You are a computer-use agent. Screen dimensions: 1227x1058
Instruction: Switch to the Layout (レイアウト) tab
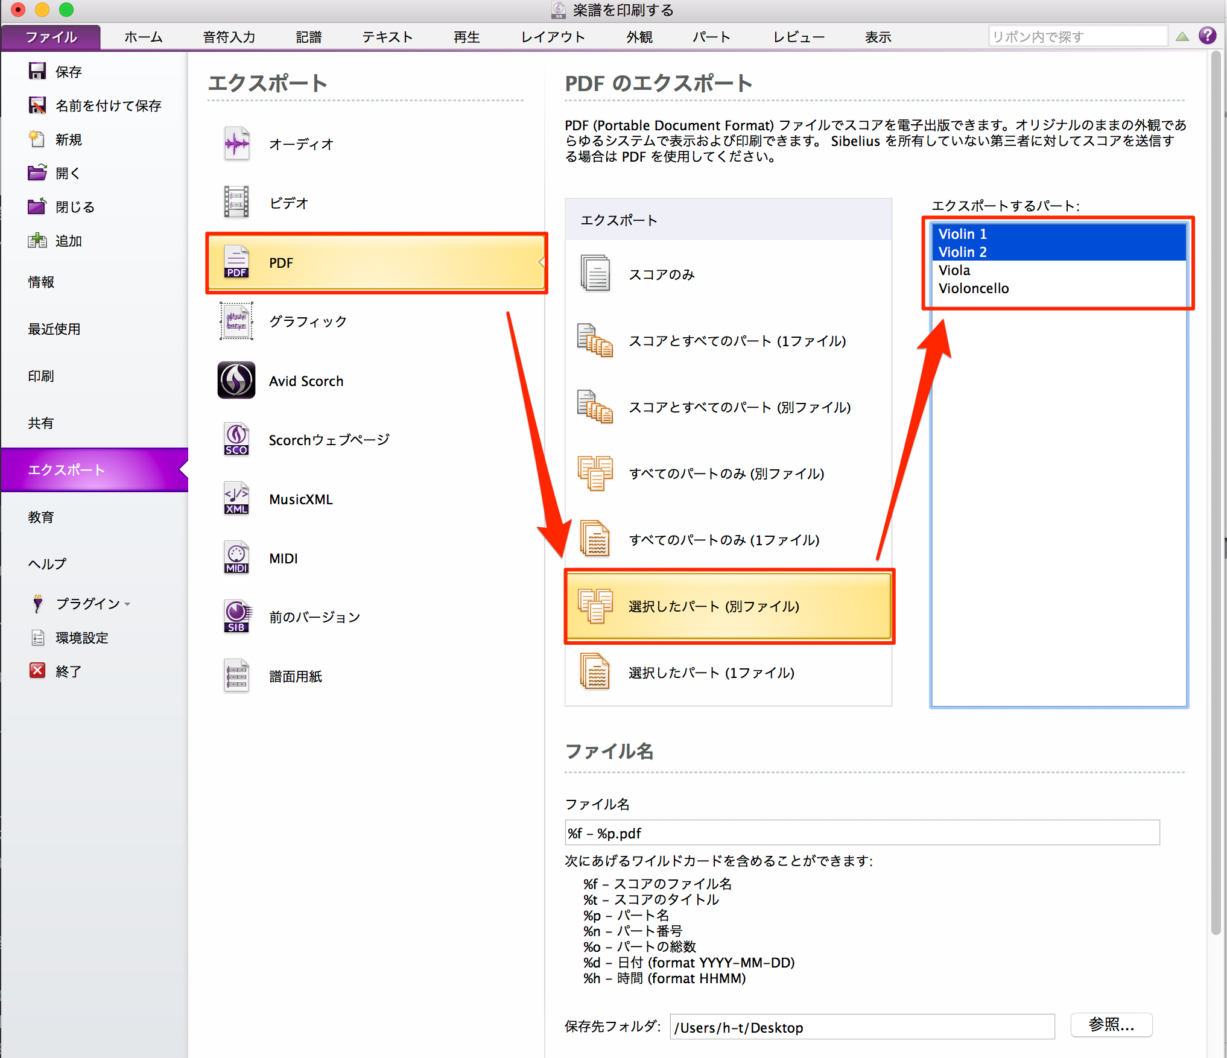[553, 37]
